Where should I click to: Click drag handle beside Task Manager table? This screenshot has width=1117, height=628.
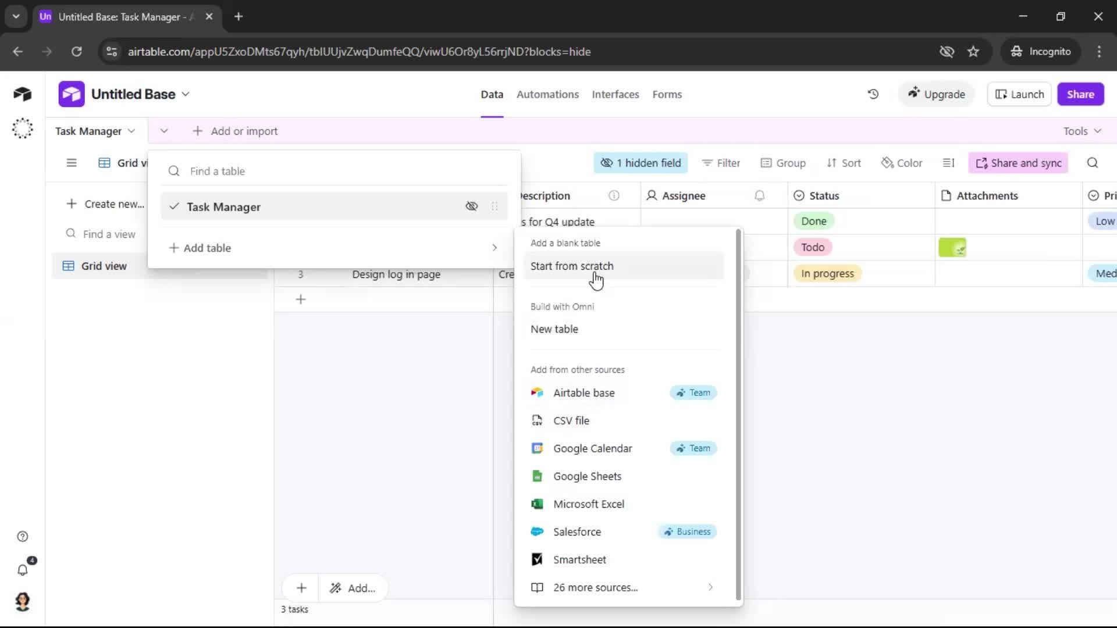click(x=495, y=206)
